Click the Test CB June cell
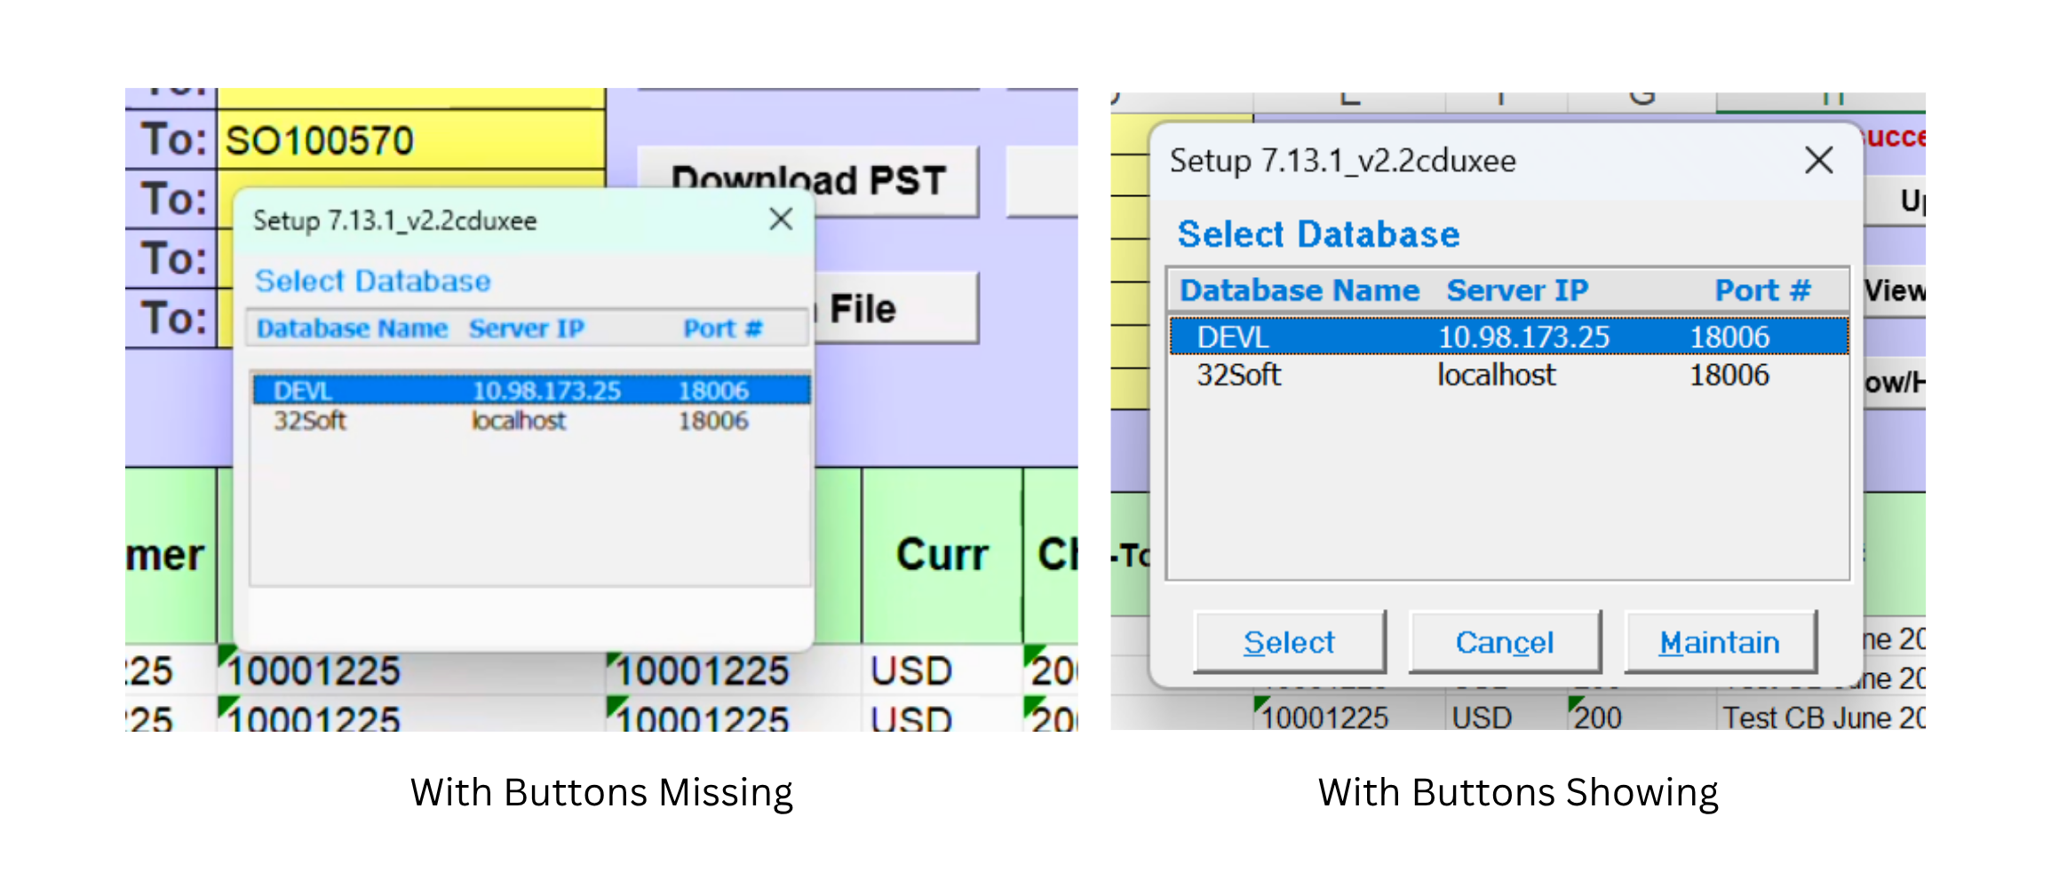 point(1821,717)
